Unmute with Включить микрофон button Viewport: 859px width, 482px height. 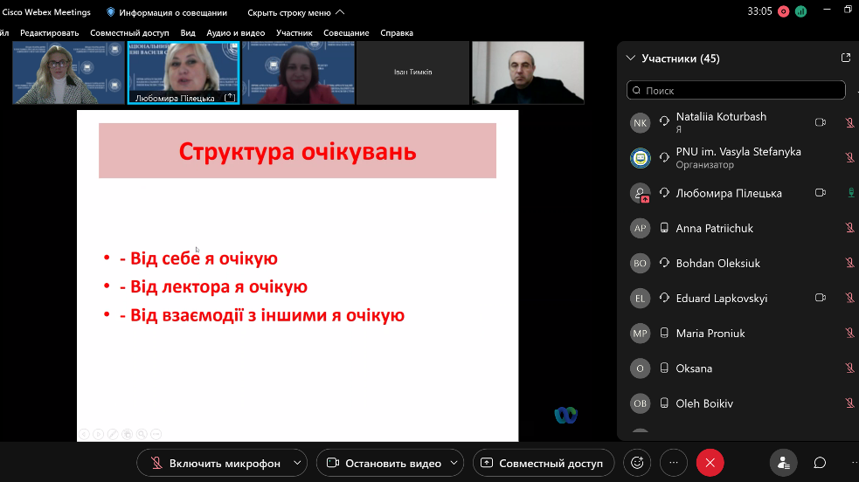214,463
